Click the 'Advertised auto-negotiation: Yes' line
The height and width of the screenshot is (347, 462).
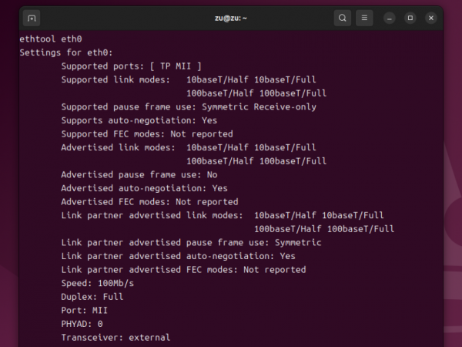(145, 188)
